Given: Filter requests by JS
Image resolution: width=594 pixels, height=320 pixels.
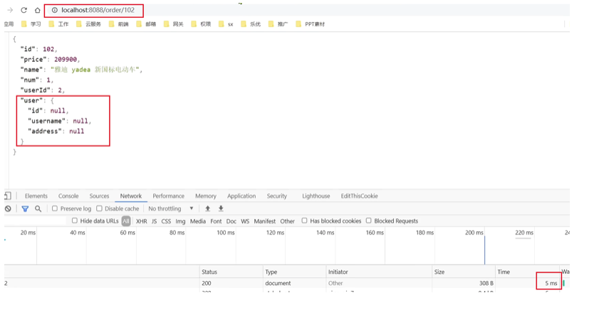Looking at the screenshot, I should 154,221.
